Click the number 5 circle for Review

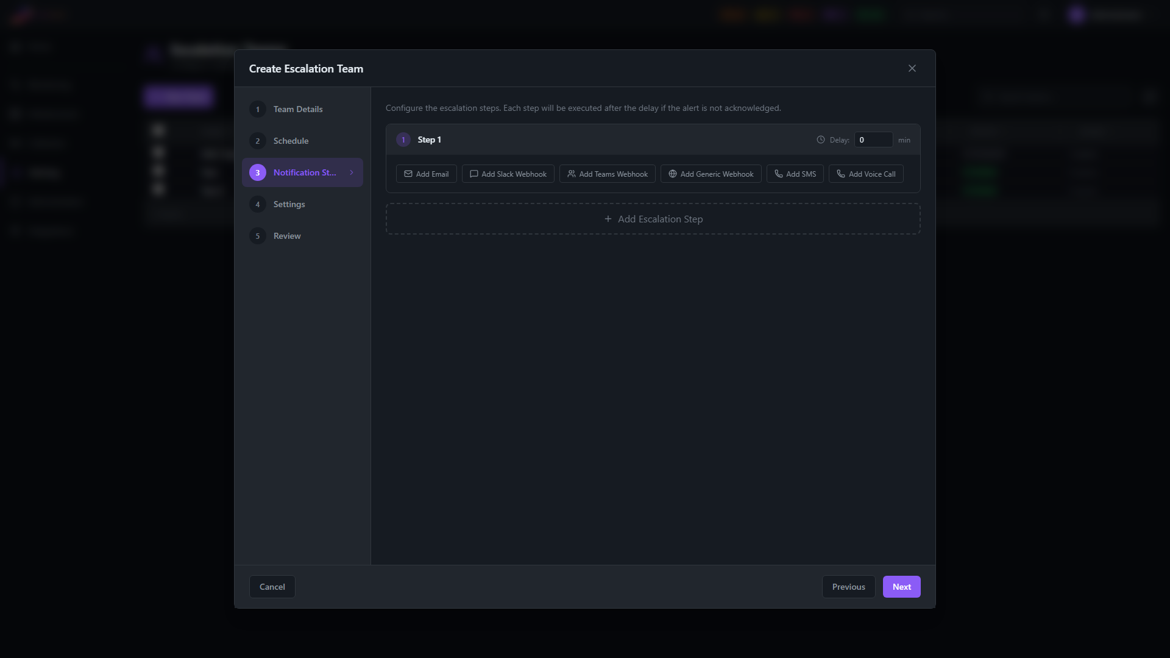257,236
